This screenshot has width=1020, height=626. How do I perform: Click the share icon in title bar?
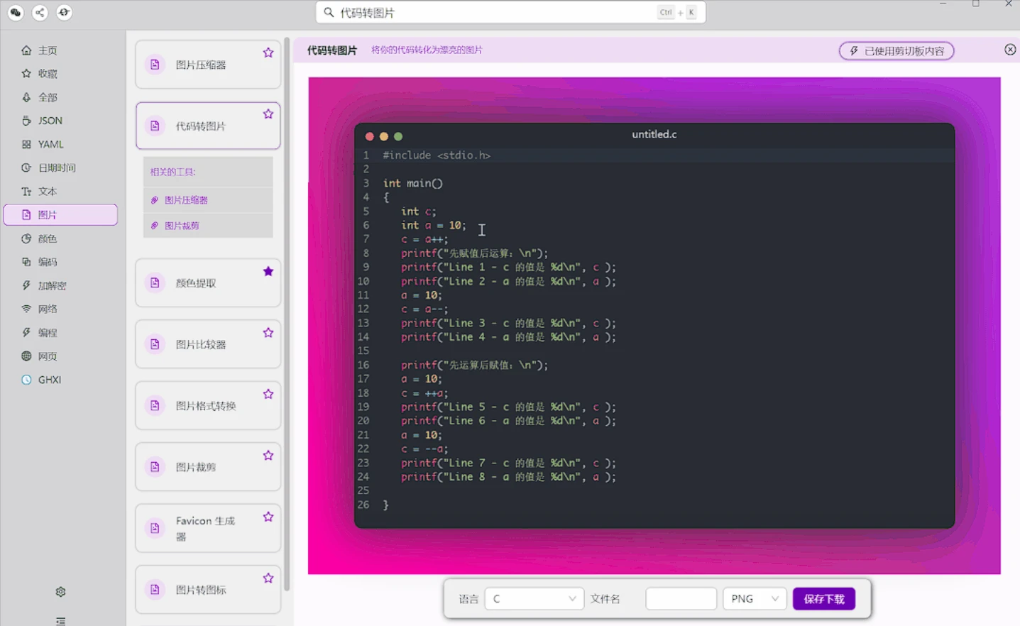tap(40, 12)
